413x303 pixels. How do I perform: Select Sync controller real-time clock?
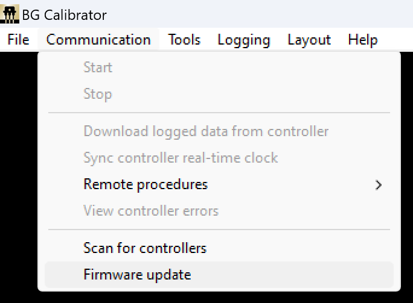181,158
